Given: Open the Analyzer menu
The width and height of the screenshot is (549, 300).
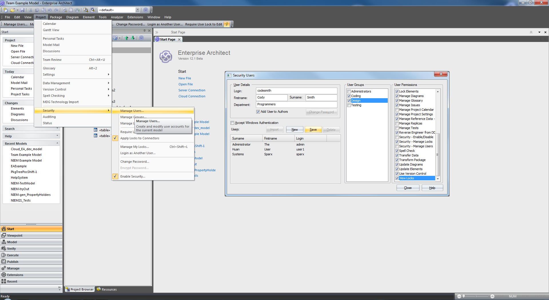Looking at the screenshot, I should tap(117, 17).
